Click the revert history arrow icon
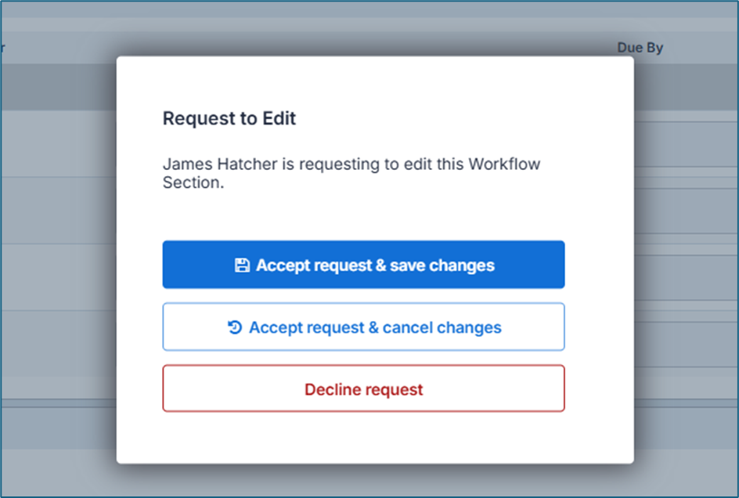 [234, 327]
